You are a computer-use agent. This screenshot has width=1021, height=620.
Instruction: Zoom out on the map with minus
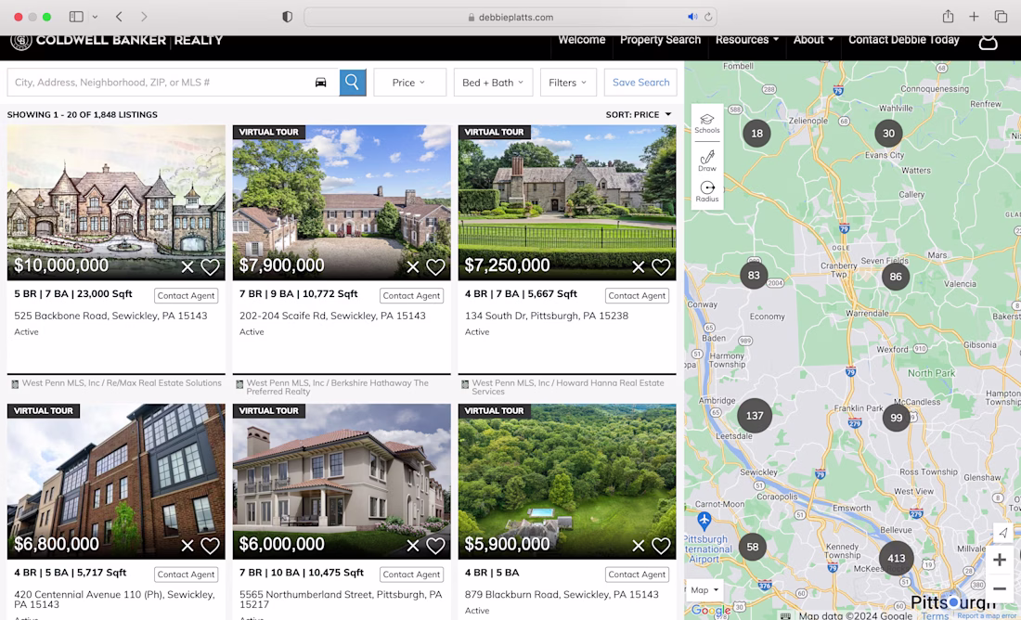coord(1000,588)
